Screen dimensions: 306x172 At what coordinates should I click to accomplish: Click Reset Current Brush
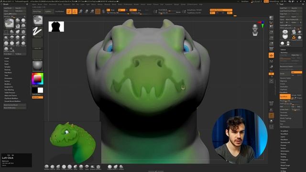click(x=15, y=105)
